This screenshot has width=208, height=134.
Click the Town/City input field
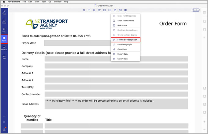coord(116,87)
